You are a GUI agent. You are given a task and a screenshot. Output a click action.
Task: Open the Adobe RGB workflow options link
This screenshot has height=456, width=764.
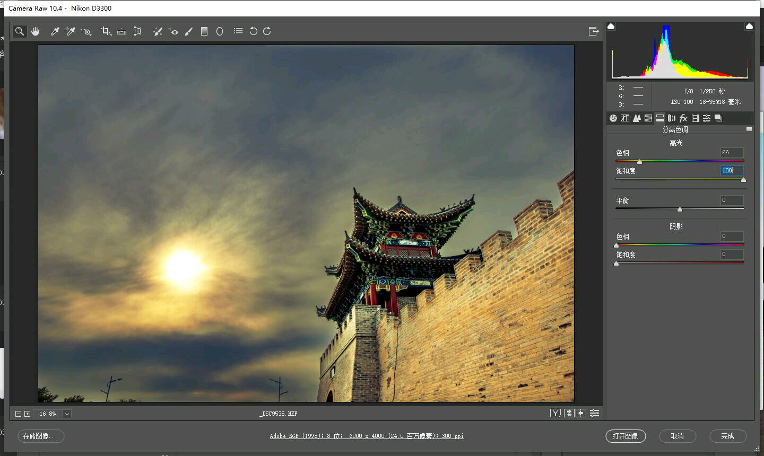click(367, 436)
